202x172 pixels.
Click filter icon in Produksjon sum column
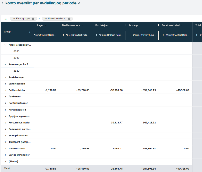point(100,35)
